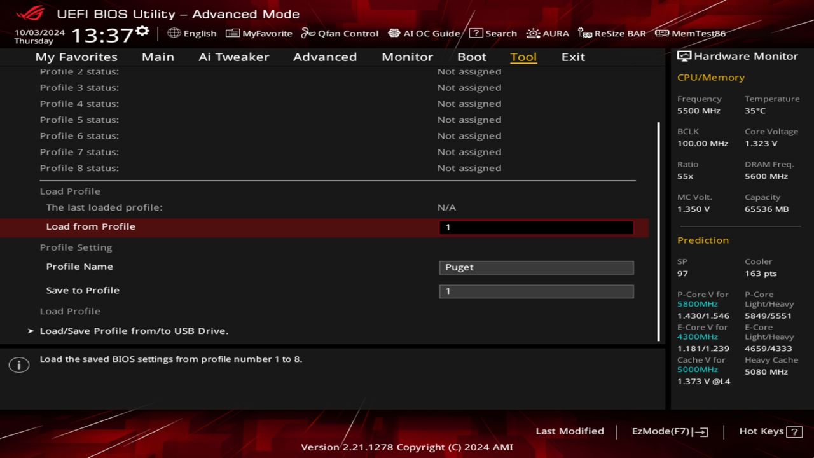The height and width of the screenshot is (458, 814).
Task: Click the 163 pts cooler score
Action: tap(761, 274)
